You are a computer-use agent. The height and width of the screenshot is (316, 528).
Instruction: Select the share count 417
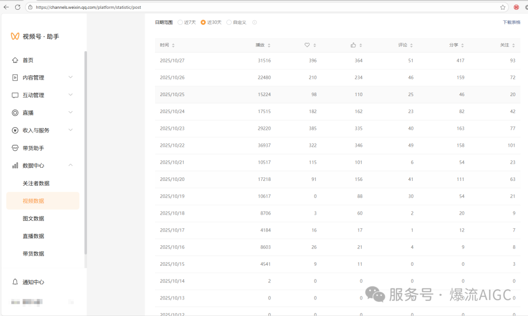tap(461, 61)
